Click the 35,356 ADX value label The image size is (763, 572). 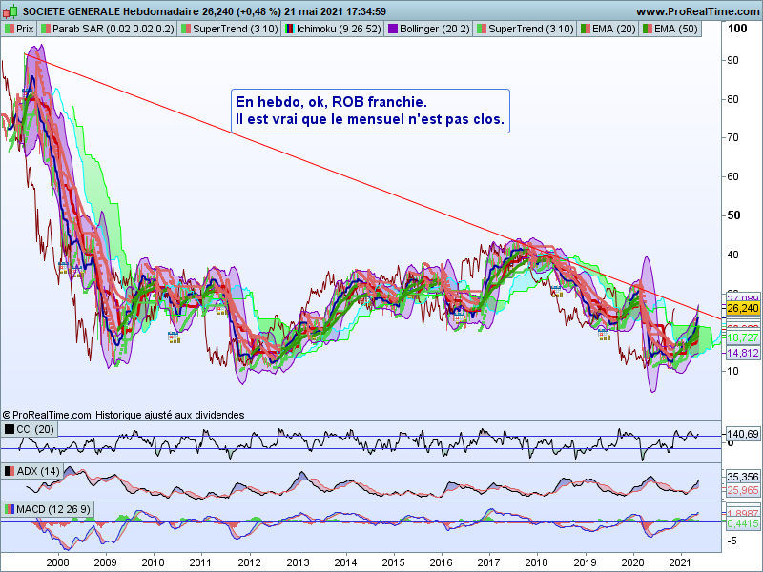pos(742,477)
